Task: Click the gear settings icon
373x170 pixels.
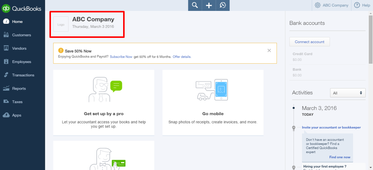Action: point(318,5)
